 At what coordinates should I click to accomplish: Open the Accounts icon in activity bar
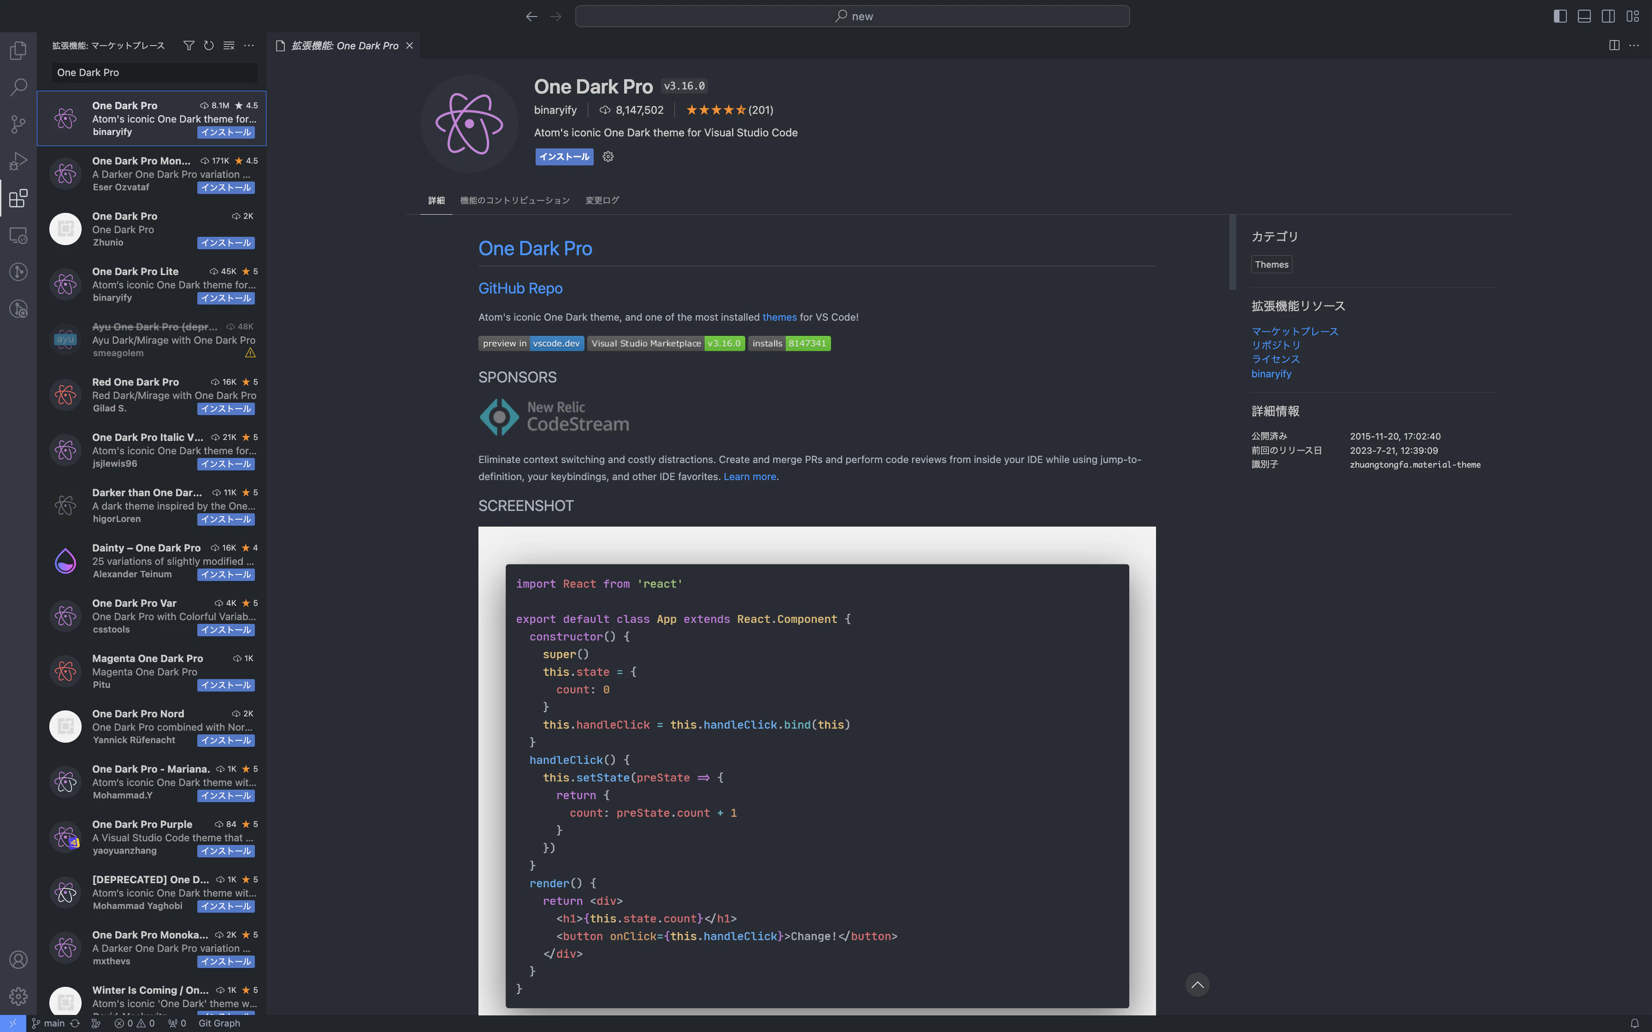pyautogui.click(x=18, y=959)
